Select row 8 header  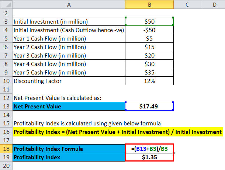pyautogui.click(x=6, y=64)
